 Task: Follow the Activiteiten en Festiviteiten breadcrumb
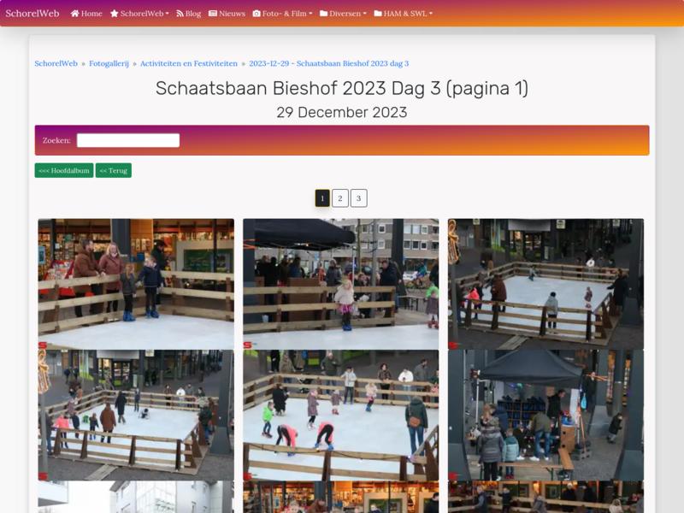189,63
